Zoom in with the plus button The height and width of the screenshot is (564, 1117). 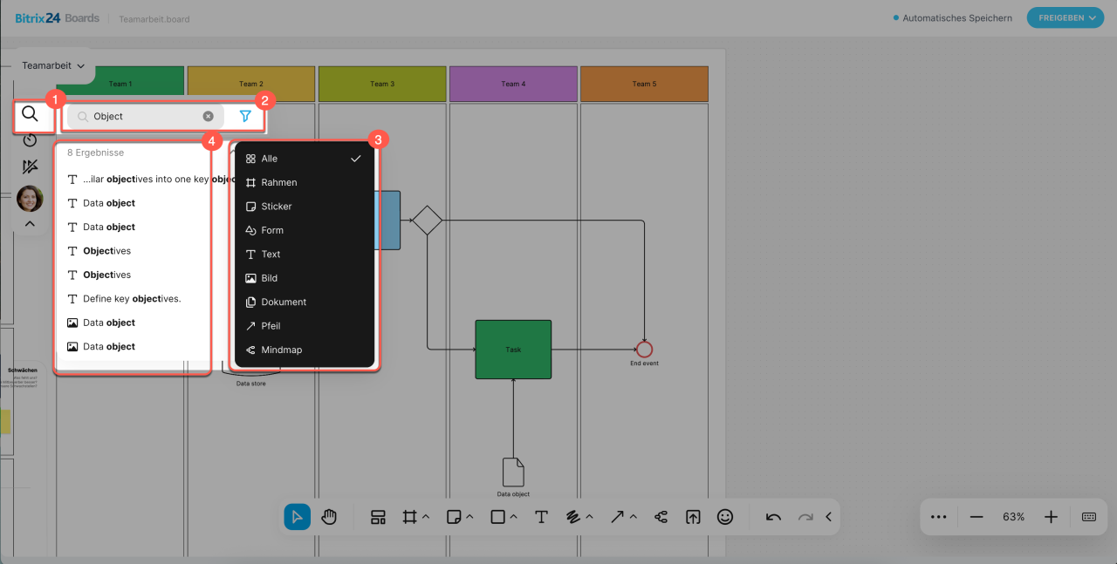pyautogui.click(x=1051, y=517)
